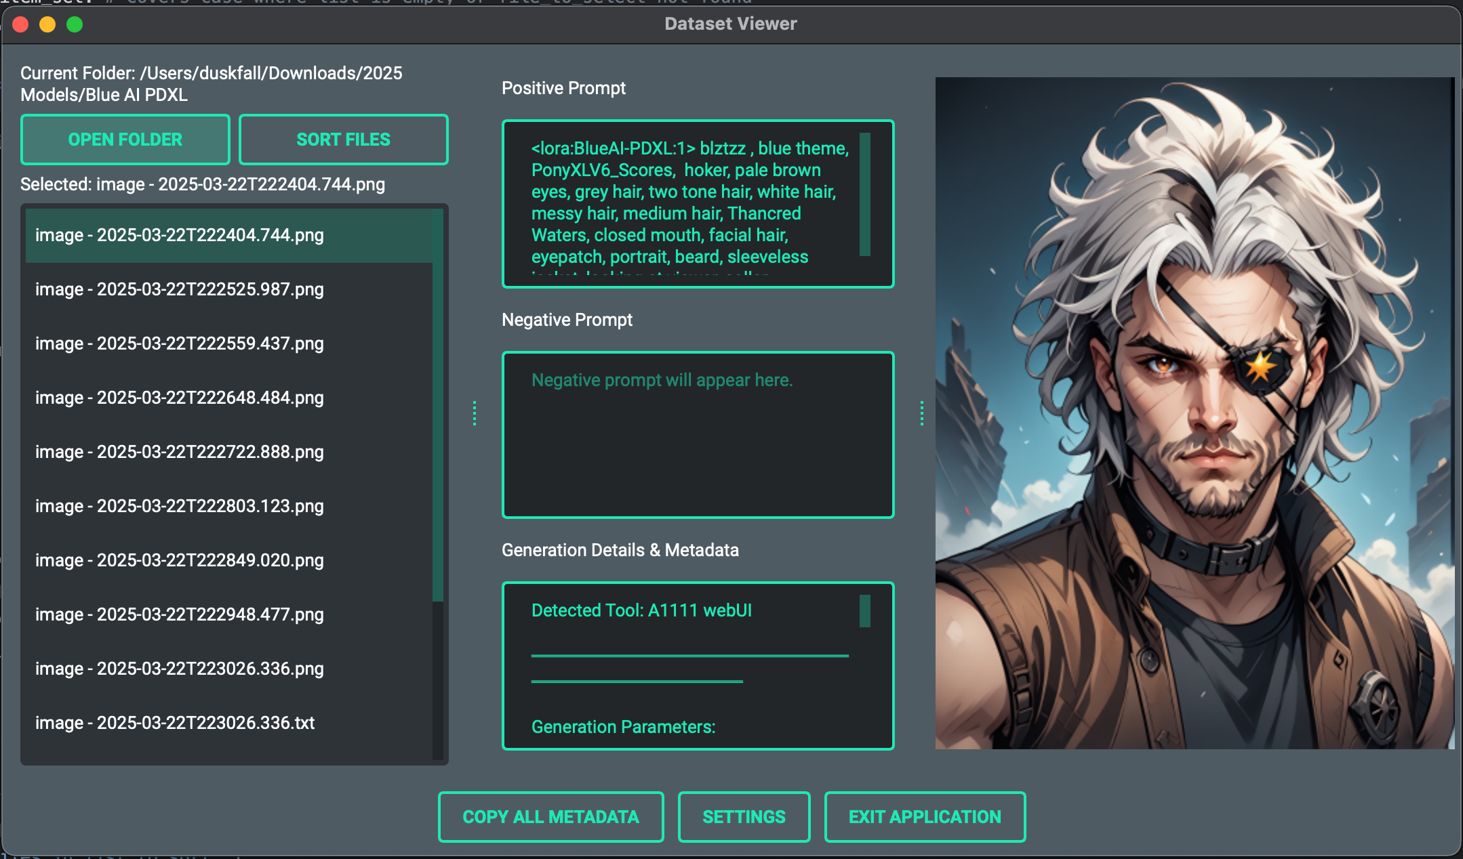Click the character image preview
Image resolution: width=1463 pixels, height=859 pixels.
tap(1195, 413)
